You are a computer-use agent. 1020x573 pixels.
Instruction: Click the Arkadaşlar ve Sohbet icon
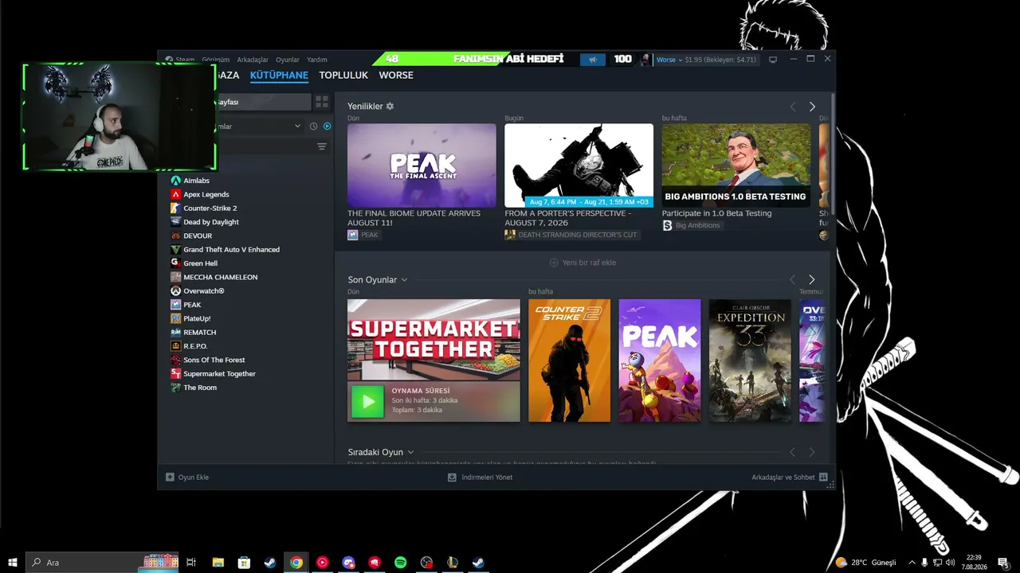823,477
